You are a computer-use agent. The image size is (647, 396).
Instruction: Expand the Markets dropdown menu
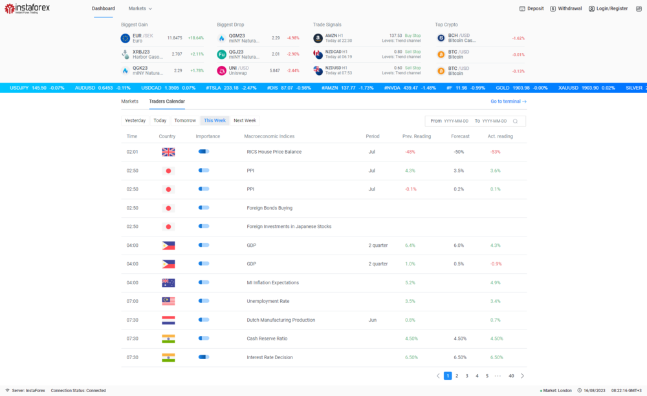140,9
